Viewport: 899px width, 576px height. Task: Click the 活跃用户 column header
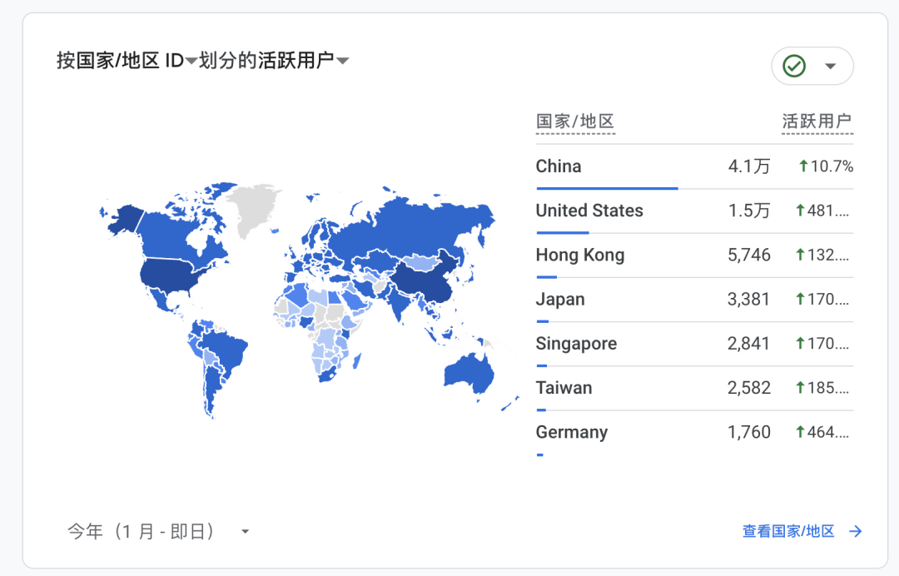pyautogui.click(x=817, y=122)
